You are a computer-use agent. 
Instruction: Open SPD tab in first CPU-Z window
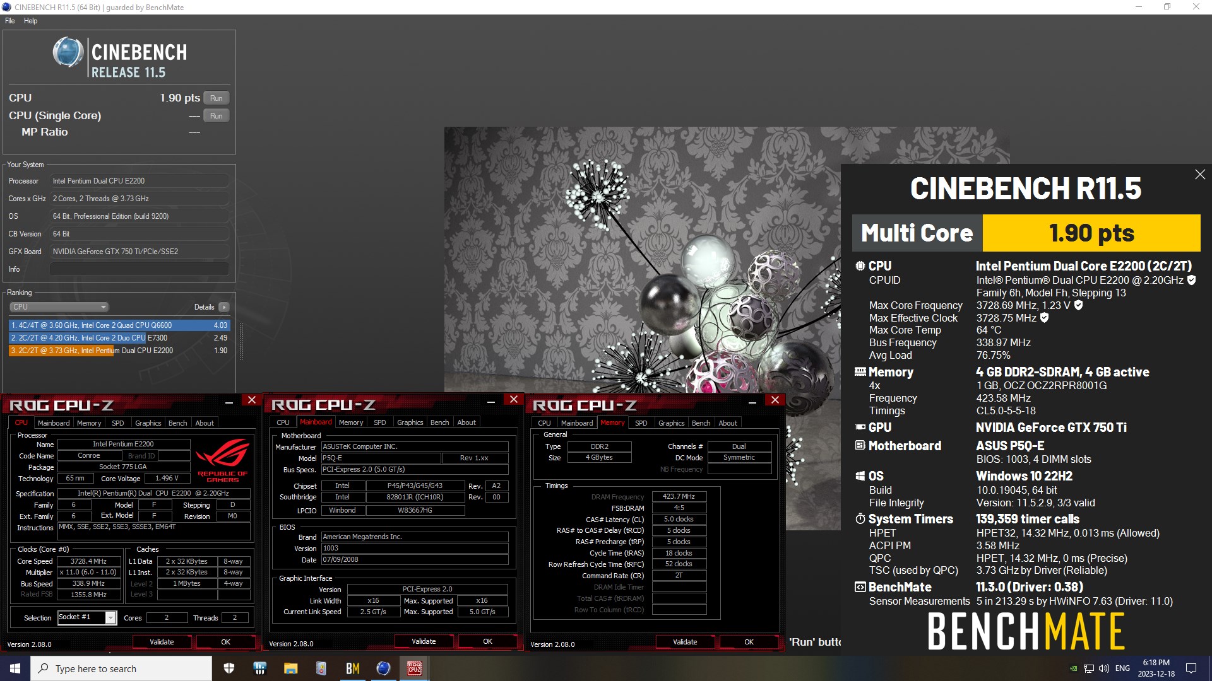pos(118,423)
